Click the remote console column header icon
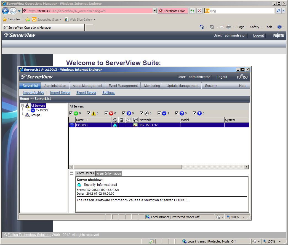Viewport: 288px width, 245px height. [135, 120]
